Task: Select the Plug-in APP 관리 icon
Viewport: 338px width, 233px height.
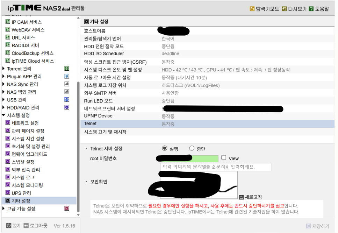Action: click(66, 76)
